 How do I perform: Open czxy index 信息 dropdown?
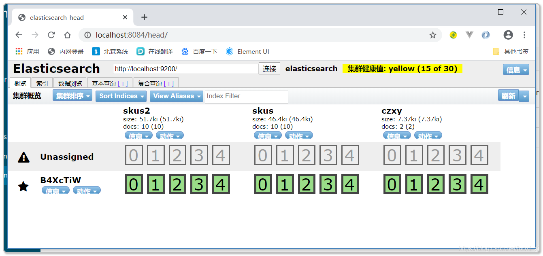click(397, 135)
